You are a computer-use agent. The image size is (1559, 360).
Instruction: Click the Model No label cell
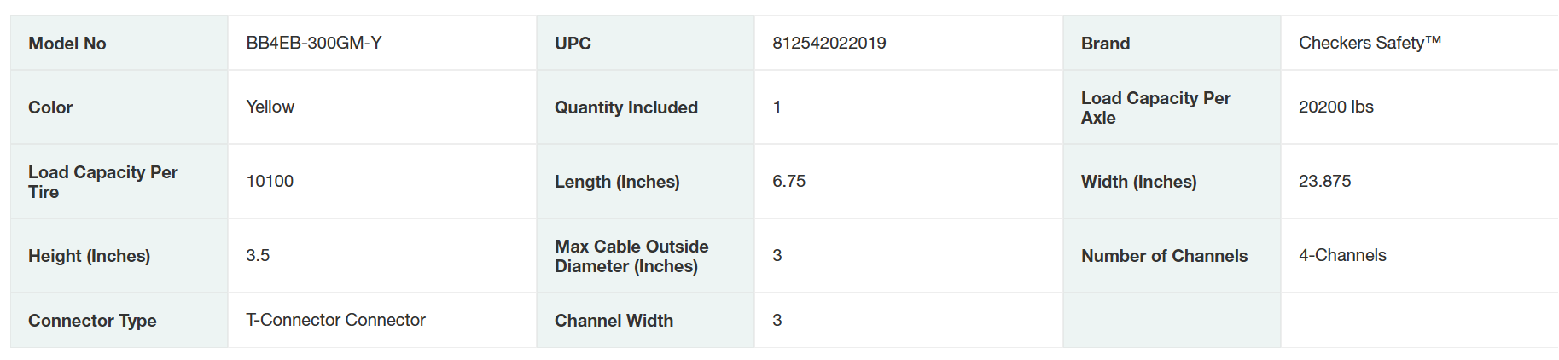(67, 44)
